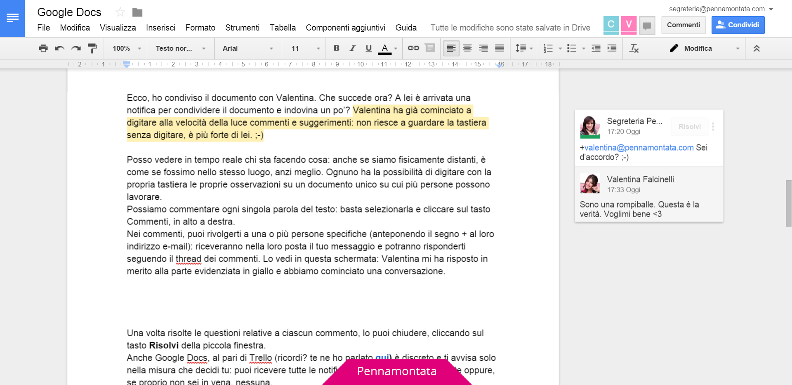Clear text formatting
Viewport: 792px width, 385px height.
(634, 48)
